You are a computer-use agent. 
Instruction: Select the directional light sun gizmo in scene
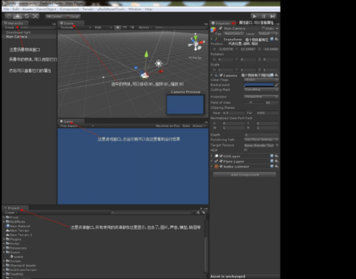point(158,63)
